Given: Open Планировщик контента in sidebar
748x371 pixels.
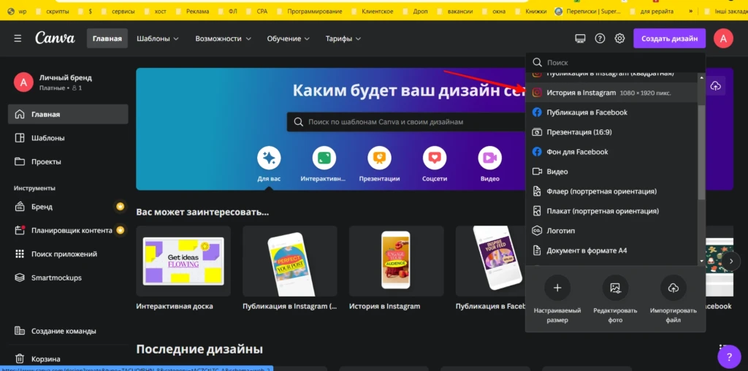Looking at the screenshot, I should pos(68,230).
